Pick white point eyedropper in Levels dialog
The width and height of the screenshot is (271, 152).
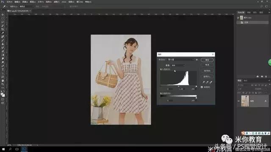click(211, 82)
